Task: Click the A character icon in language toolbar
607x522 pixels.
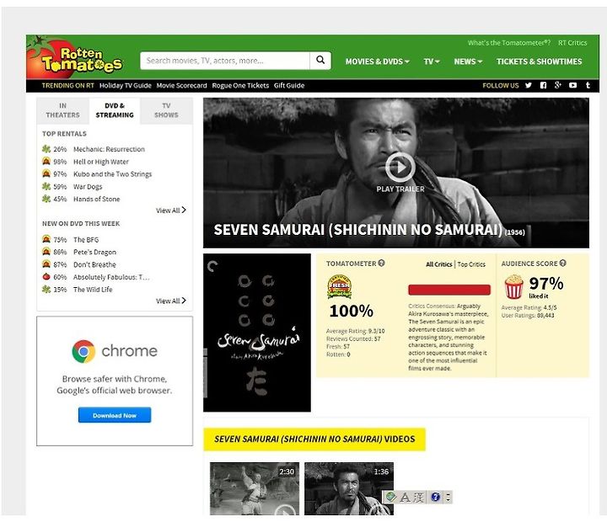Action: click(405, 497)
